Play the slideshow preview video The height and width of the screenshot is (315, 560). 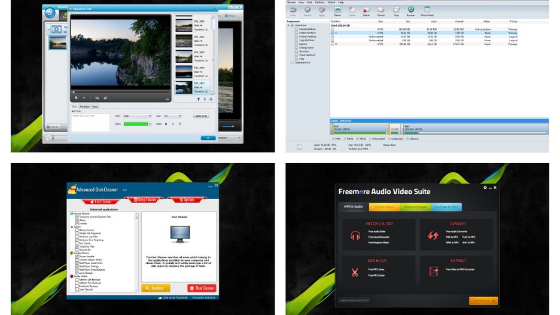(76, 98)
